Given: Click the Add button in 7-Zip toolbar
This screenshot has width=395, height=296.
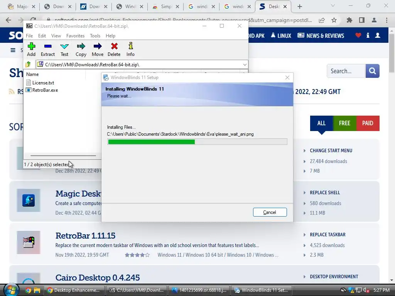Looking at the screenshot, I should click(x=31, y=49).
